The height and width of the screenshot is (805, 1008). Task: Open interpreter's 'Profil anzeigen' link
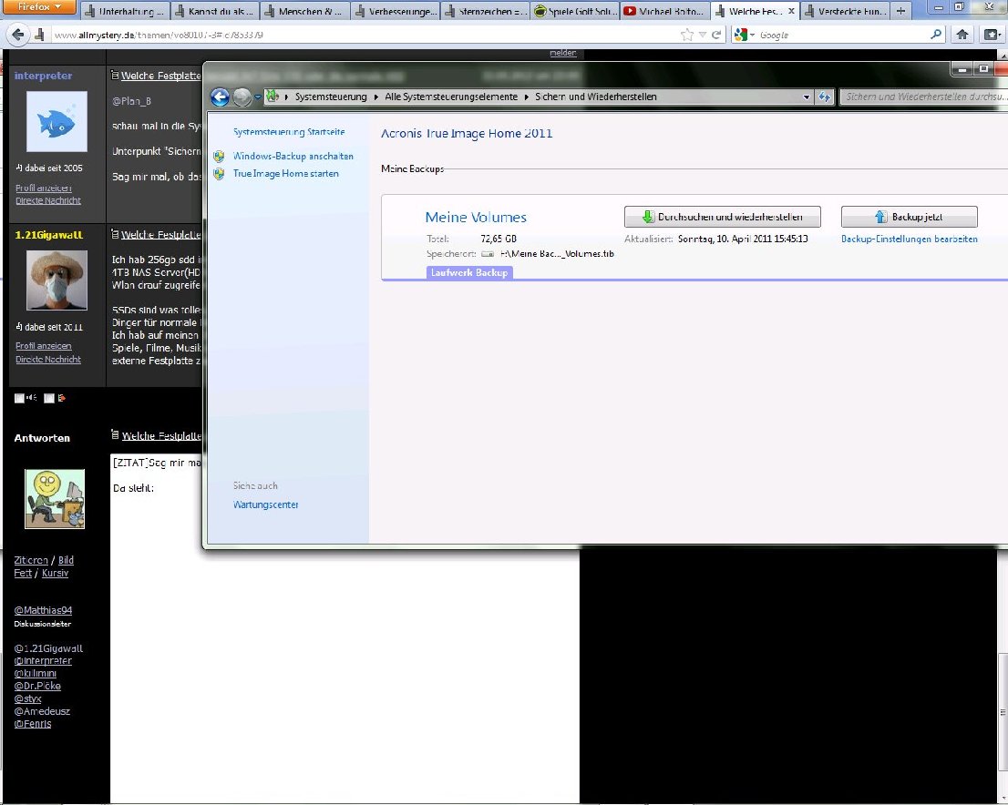[43, 188]
